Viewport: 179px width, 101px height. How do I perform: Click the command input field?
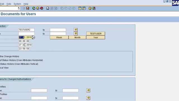pos(9,8)
